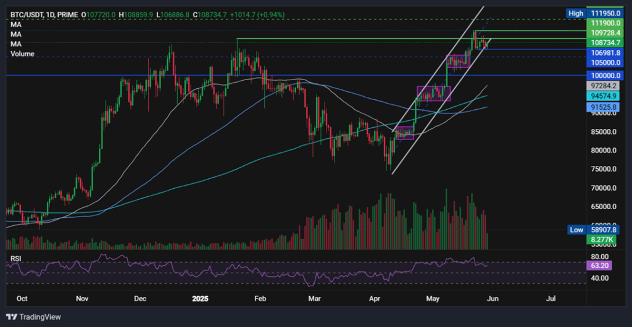Image resolution: width=632 pixels, height=327 pixels.
Task: Click the RSI 80.00 scale value
Action: 599,257
